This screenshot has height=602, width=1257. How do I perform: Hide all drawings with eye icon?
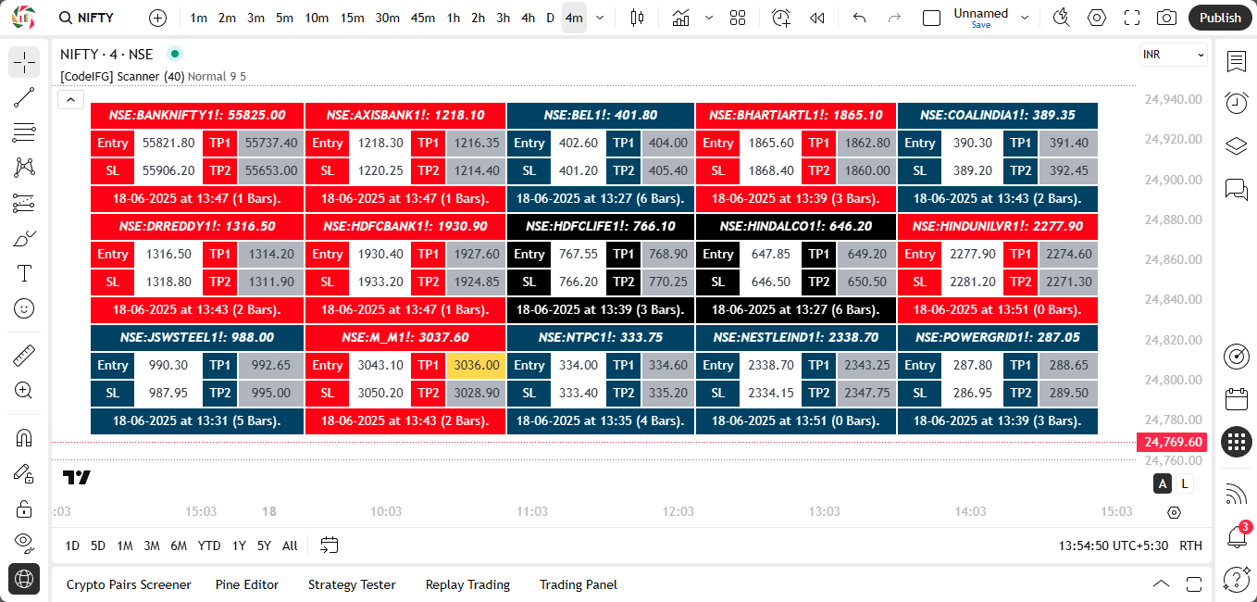(x=24, y=543)
